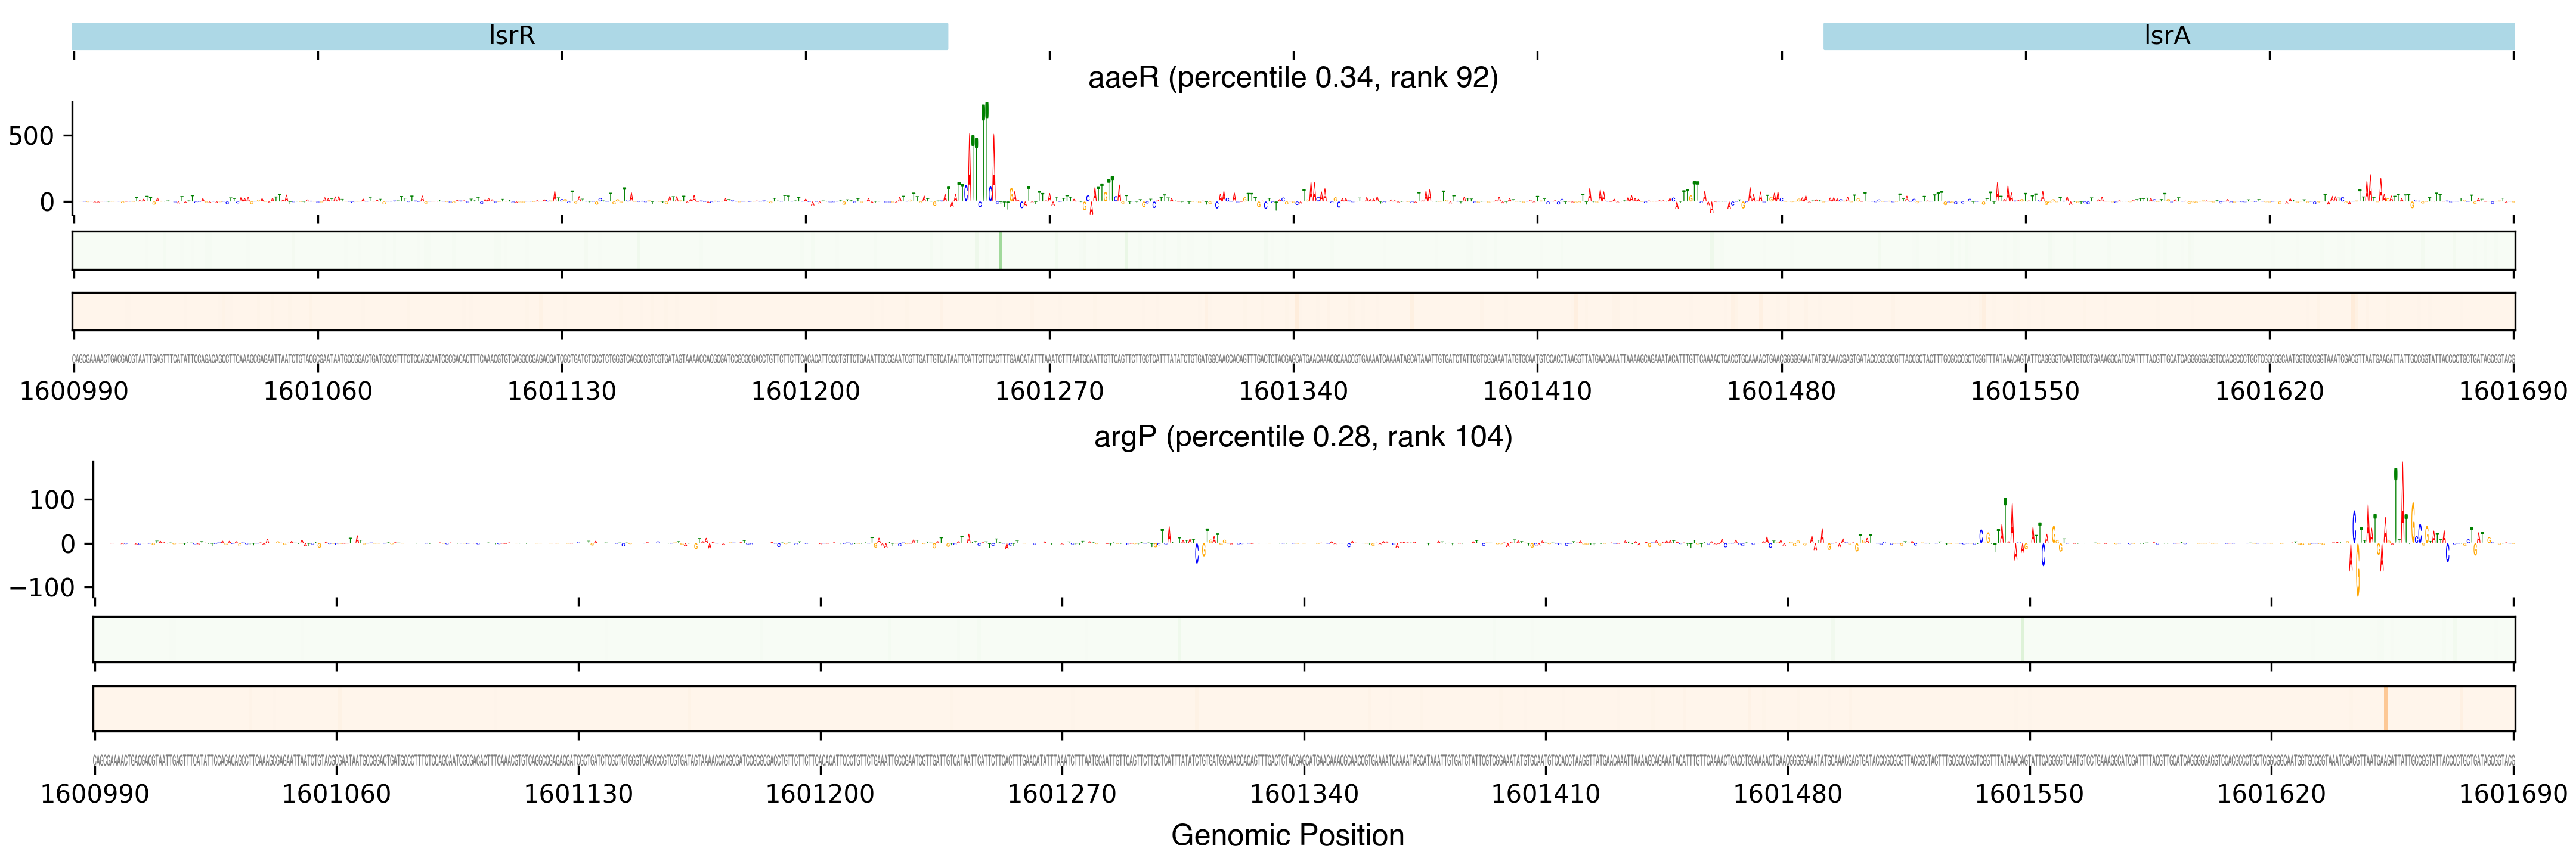Click the -100 y-axis label on argP plot
The height and width of the screenshot is (858, 2576).
[42, 587]
